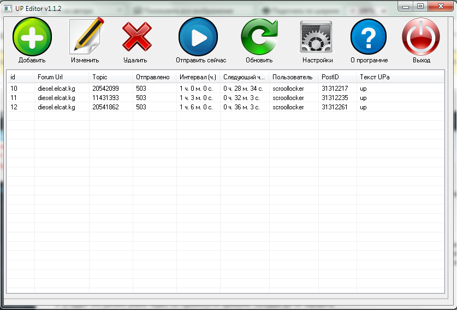Screen dimensions: 457x310
Task: Maximize the UP Editor window
Action: (x=420, y=6)
